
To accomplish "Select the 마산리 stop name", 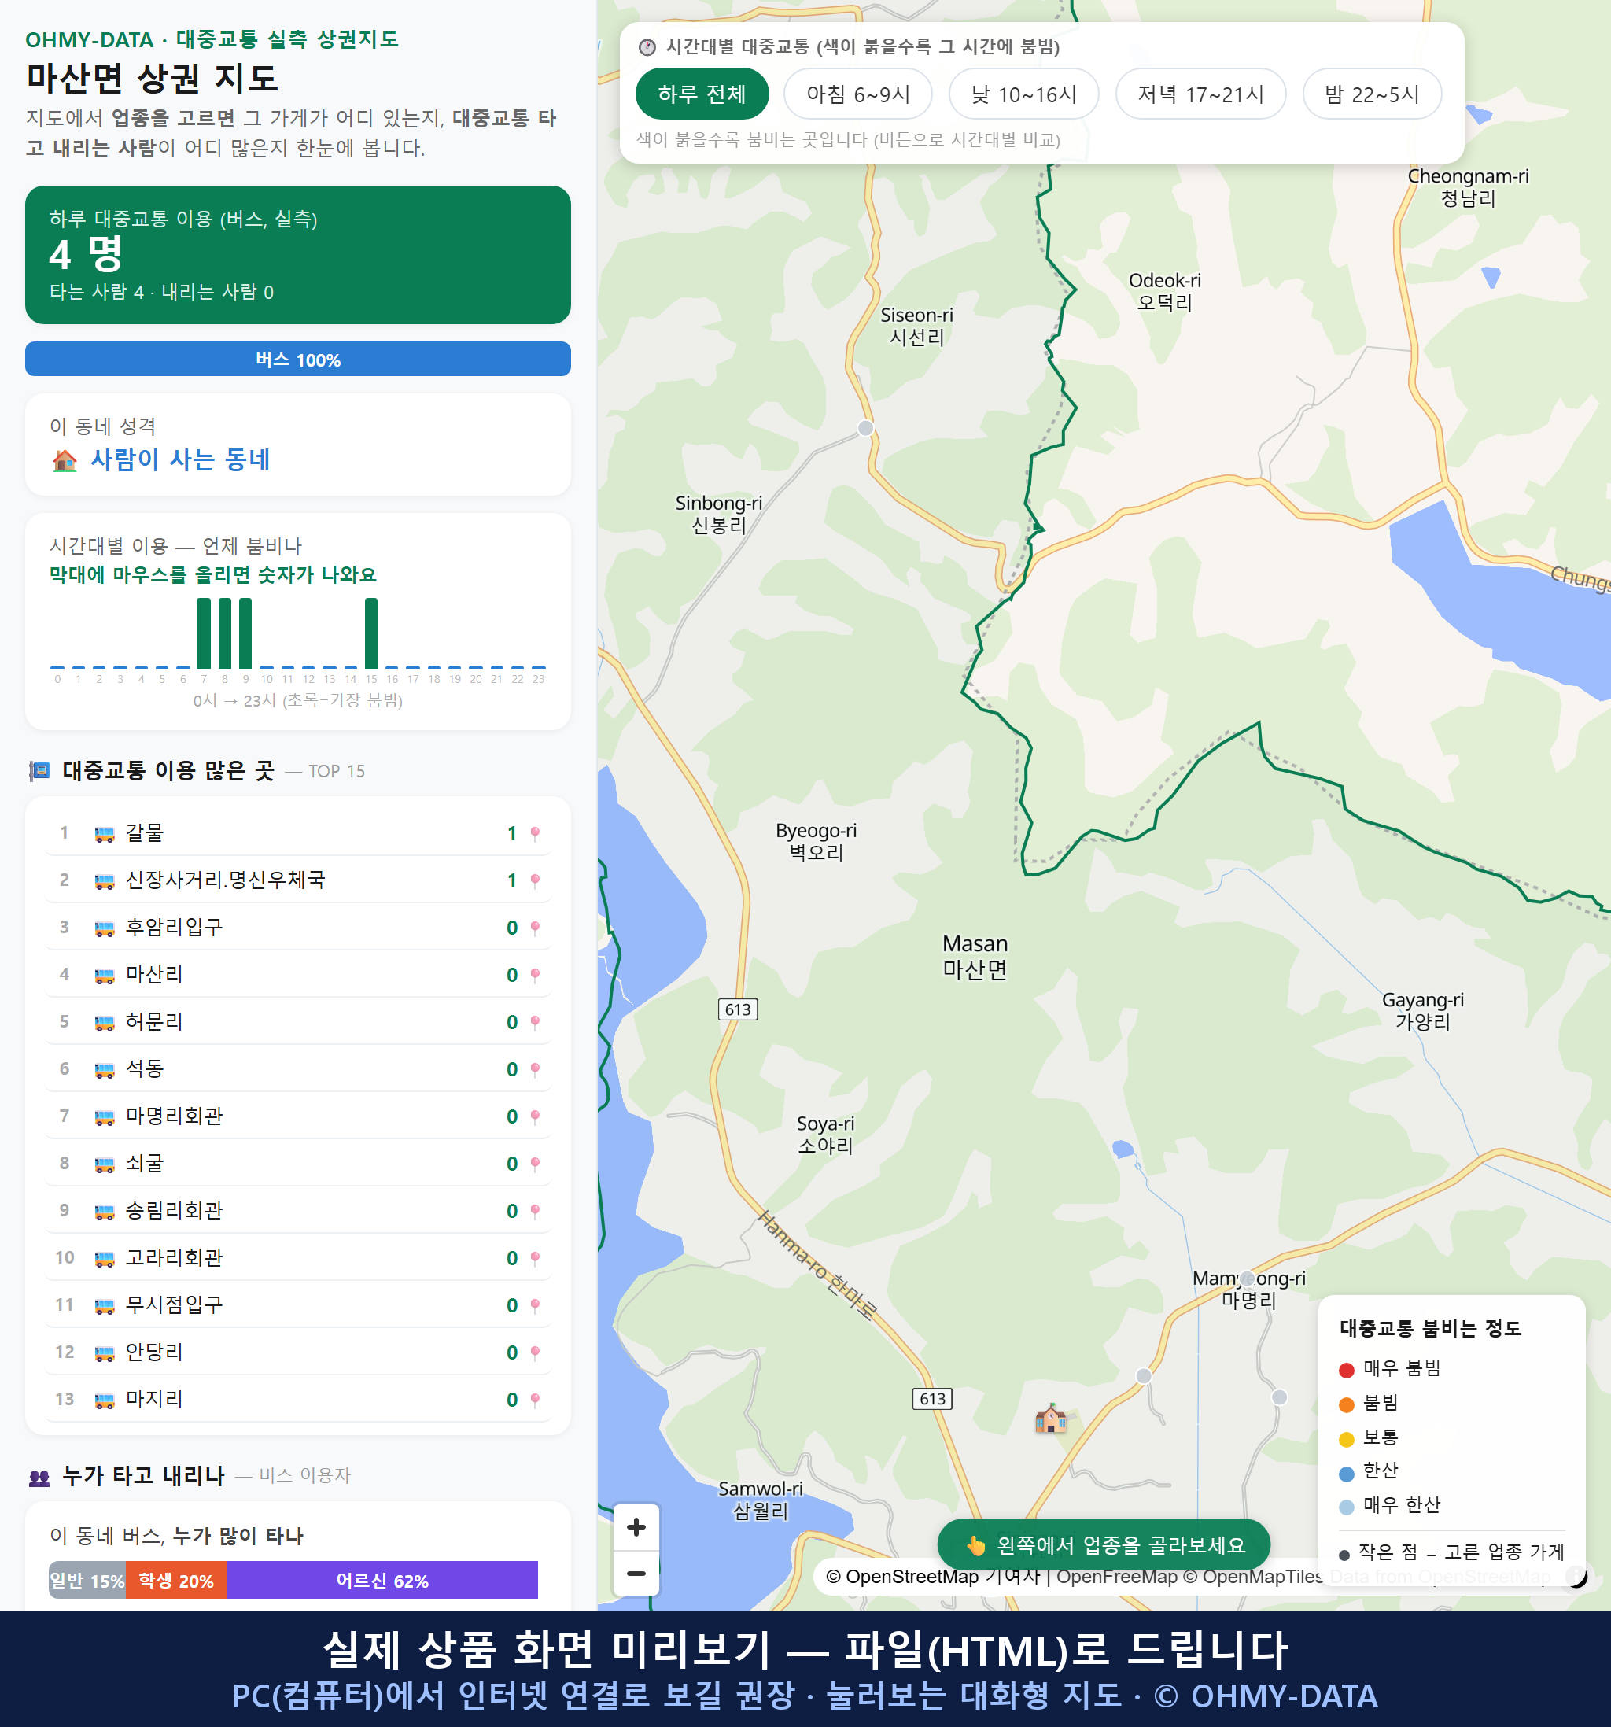I will coord(153,974).
